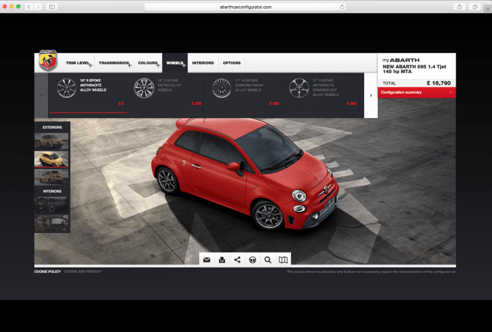This screenshot has width=492, height=332.
Task: View second interior seats thumbnail
Action: [x=52, y=223]
